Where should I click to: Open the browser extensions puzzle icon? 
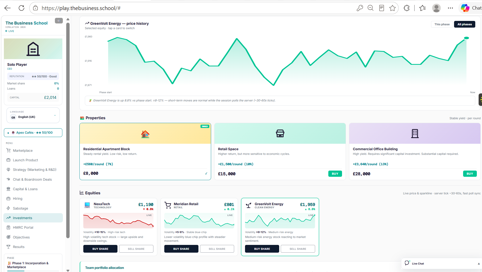[407, 8]
